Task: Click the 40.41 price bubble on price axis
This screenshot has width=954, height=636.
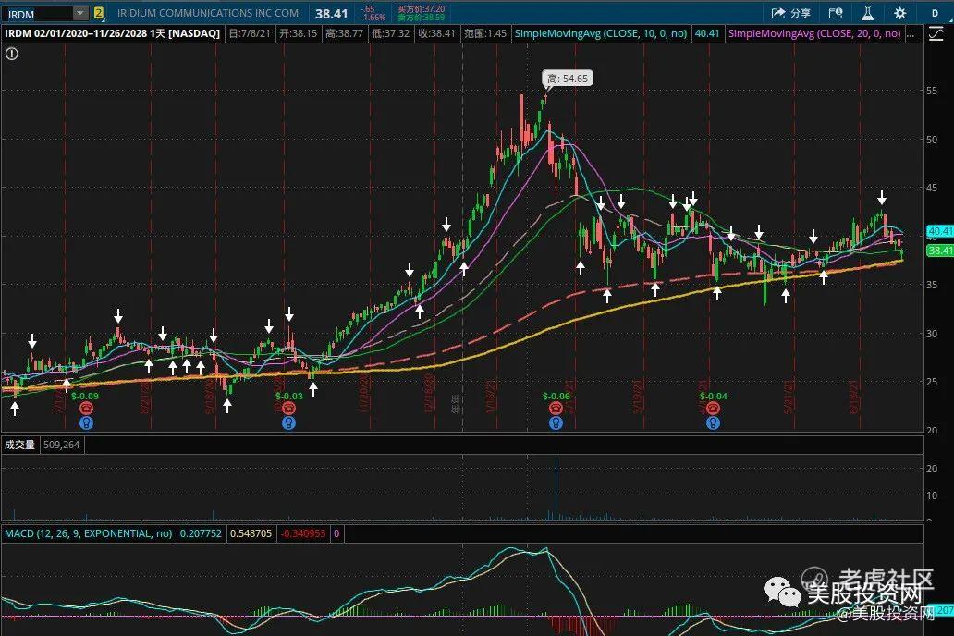Action: (939, 231)
